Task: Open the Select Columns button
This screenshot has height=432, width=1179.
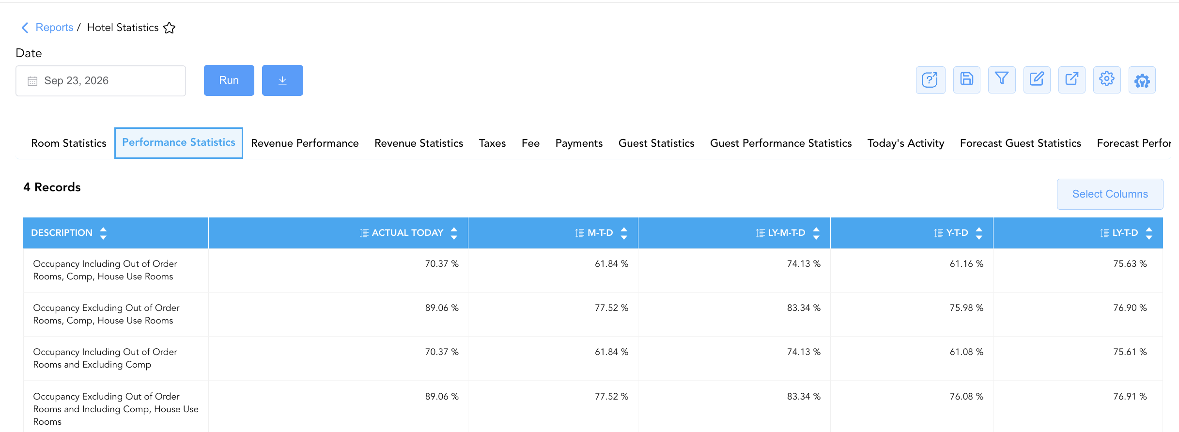Action: [x=1110, y=194]
